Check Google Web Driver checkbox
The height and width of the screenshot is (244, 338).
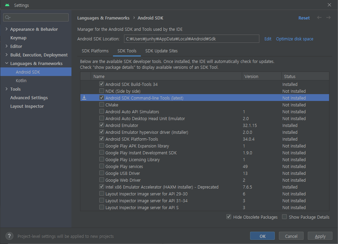[102, 180]
